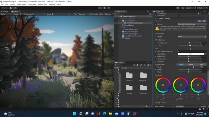
Task: Click the Hierarchy panel lock icon
Action: click(148, 11)
